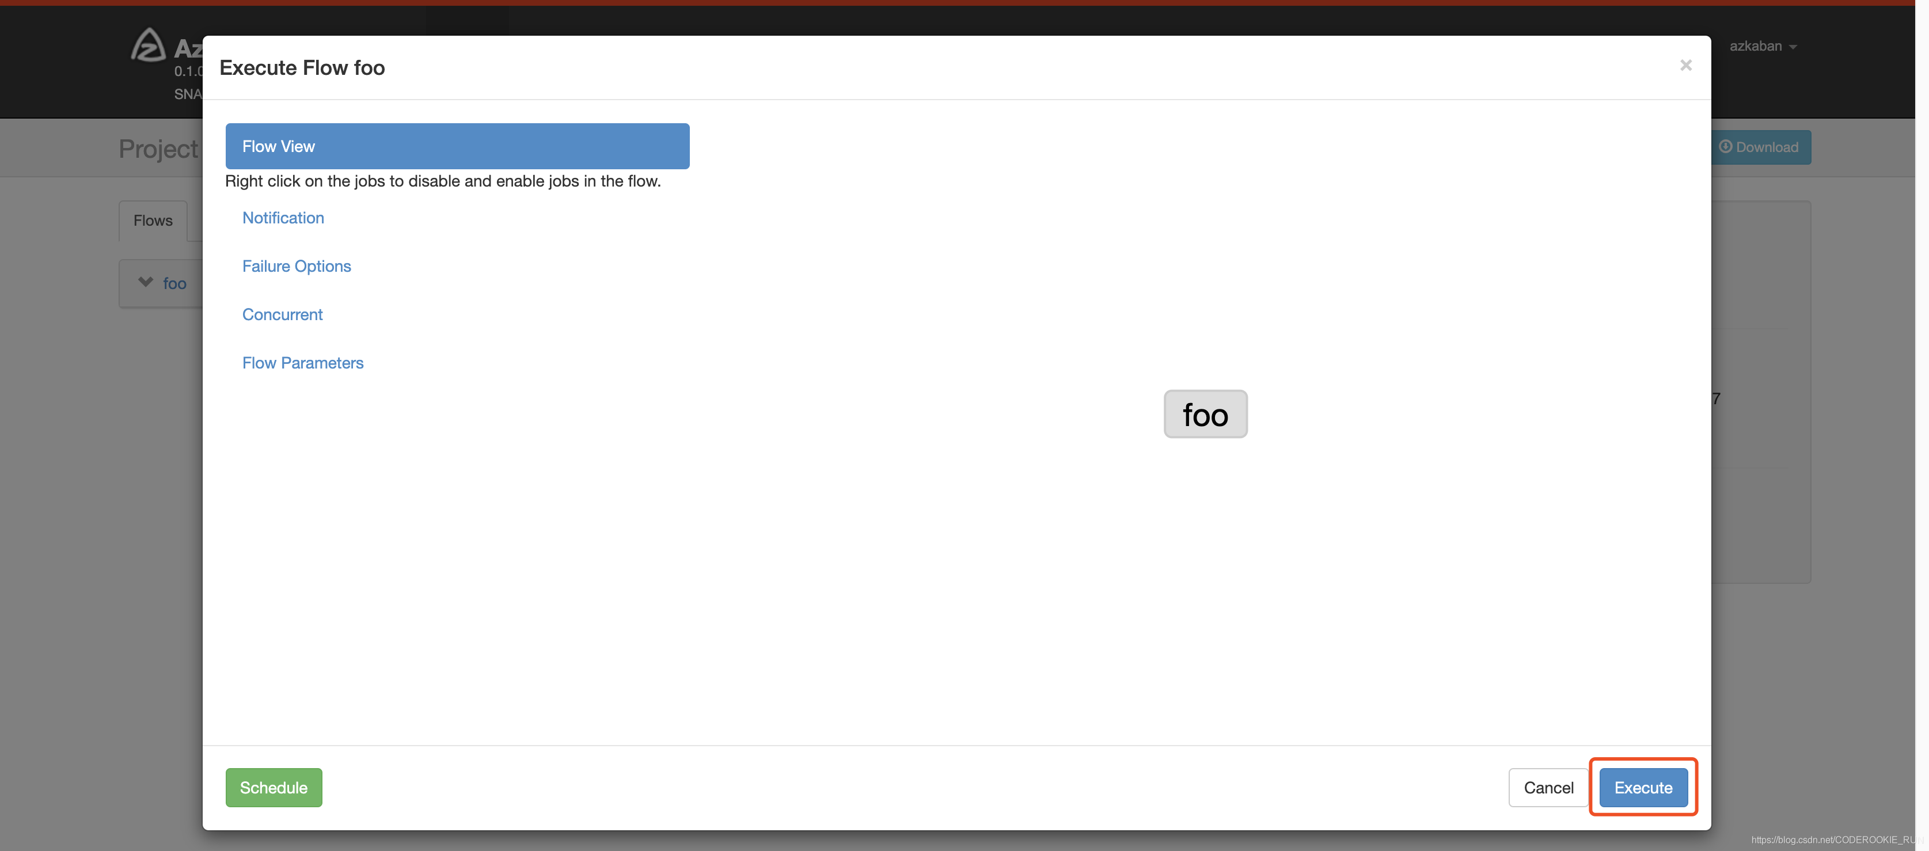Click the Cancel button

click(x=1547, y=787)
